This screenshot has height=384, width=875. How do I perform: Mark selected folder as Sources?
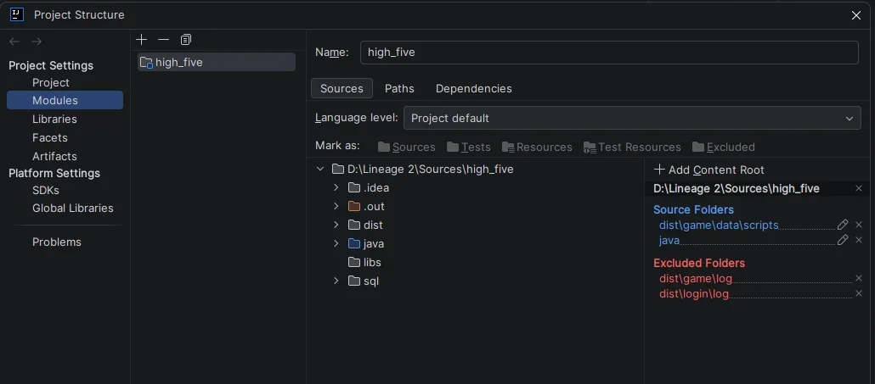407,147
